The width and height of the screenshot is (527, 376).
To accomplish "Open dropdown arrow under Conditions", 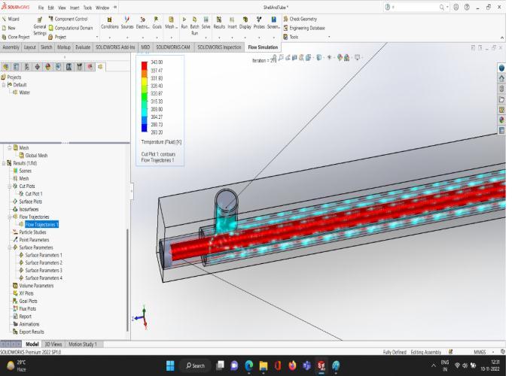I will 110,38.
